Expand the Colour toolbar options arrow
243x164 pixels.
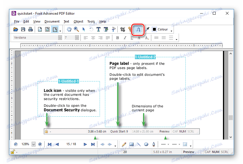click(171, 31)
